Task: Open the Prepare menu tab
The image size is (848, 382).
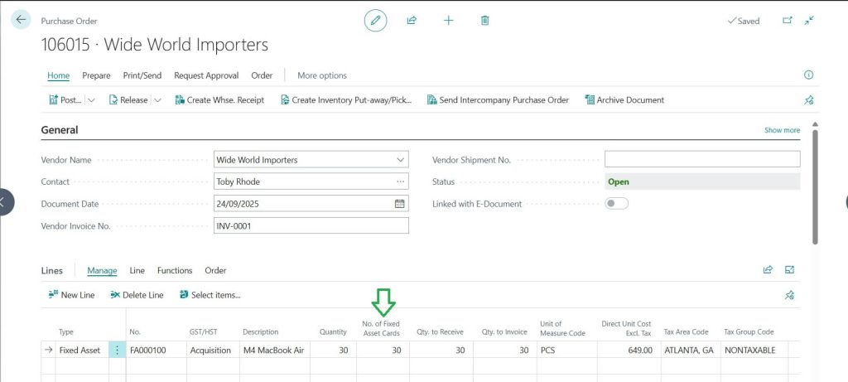Action: coord(96,75)
